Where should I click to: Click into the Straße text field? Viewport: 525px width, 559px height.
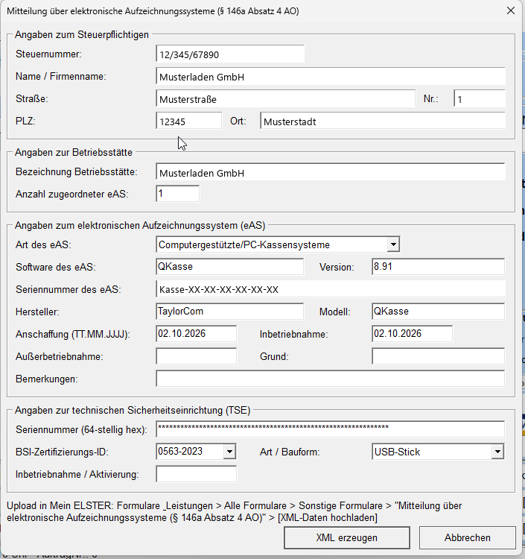click(x=286, y=98)
